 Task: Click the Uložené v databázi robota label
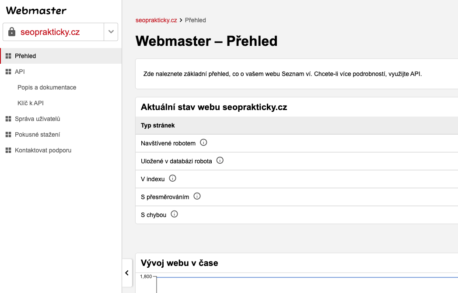(176, 161)
